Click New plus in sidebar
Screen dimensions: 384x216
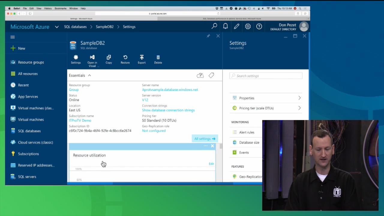pos(18,48)
